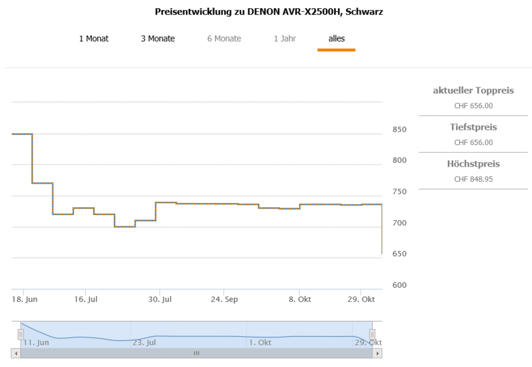Screen dimensions: 532x367
Task: Click the 850 y-axis label
Action: coord(400,129)
